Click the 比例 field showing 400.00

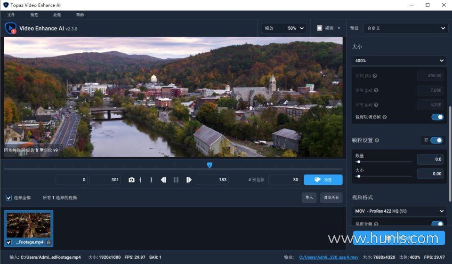coord(430,76)
